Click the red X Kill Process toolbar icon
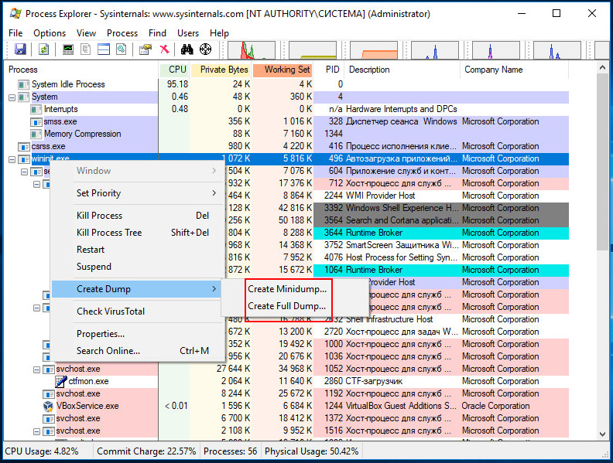 (165, 49)
